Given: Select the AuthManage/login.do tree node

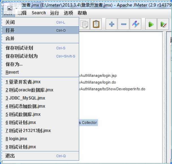Looking at the screenshot, I should (98, 82).
